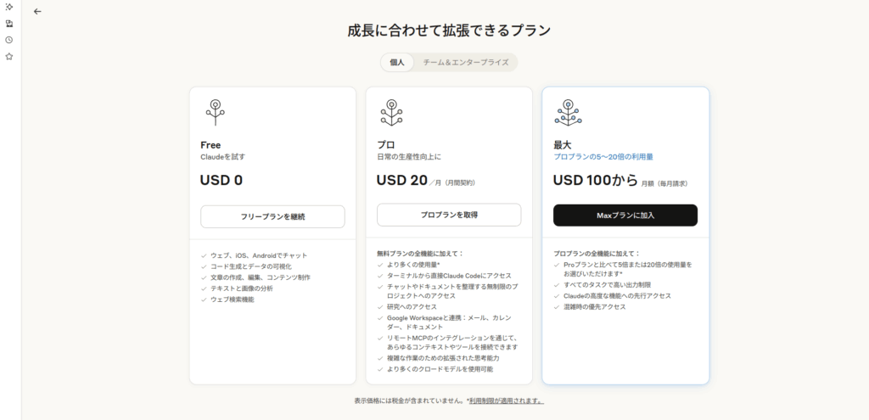Screen dimensions: 869x420
Task: Click the page title 成長に合わせて拡張できるプラン
Action: [x=449, y=31]
